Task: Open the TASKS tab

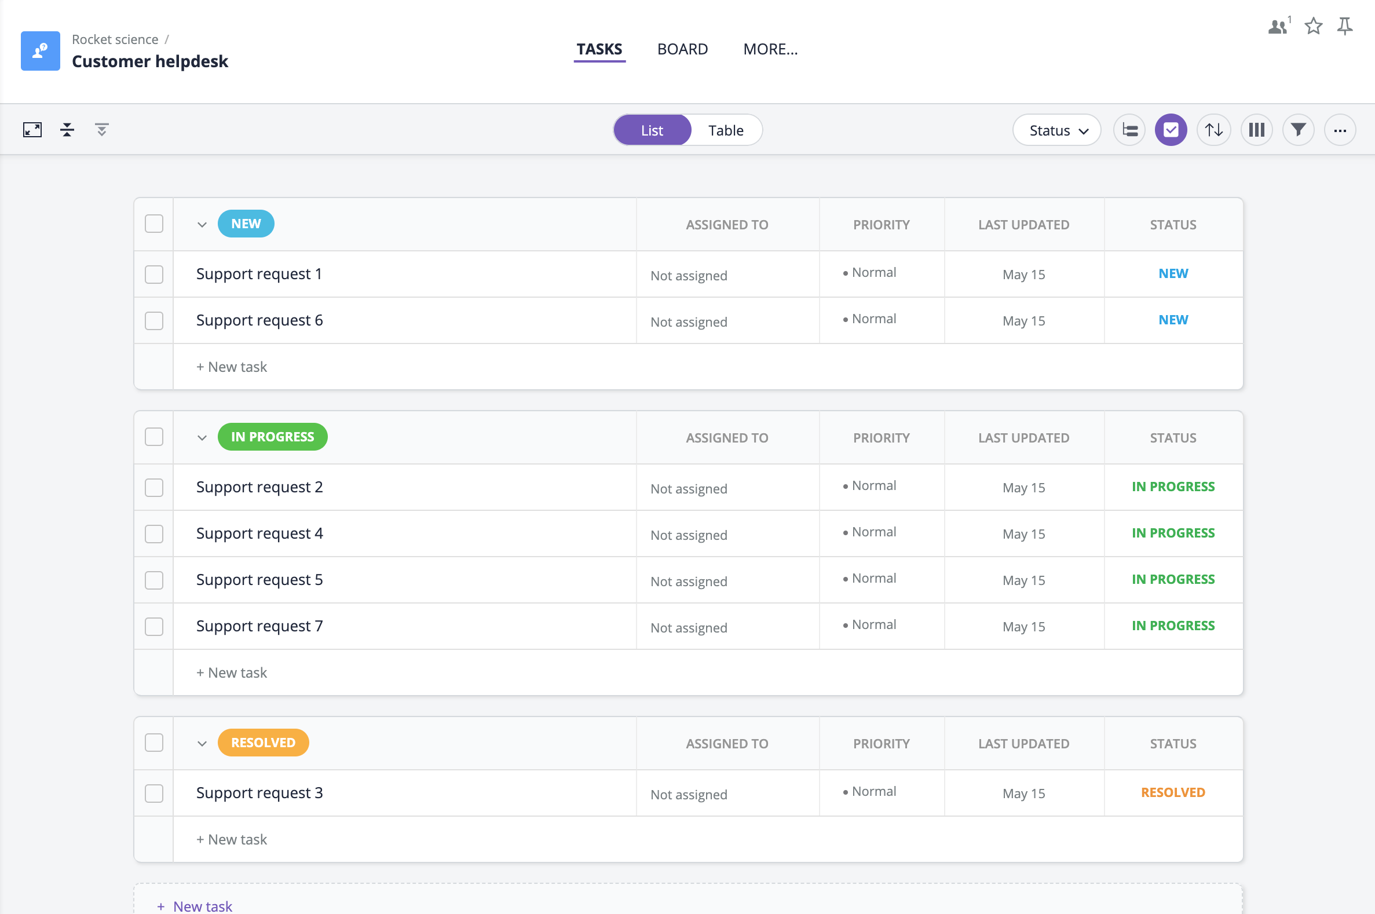Action: (x=599, y=50)
